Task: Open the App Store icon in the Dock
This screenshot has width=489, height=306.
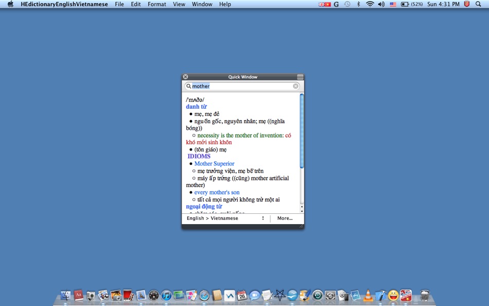Action: [355, 295]
